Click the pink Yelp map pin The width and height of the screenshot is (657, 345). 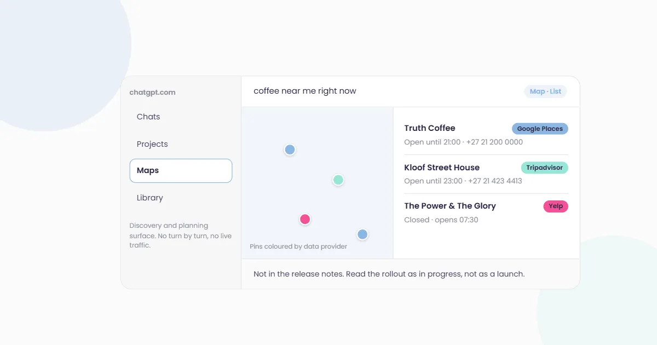click(305, 219)
